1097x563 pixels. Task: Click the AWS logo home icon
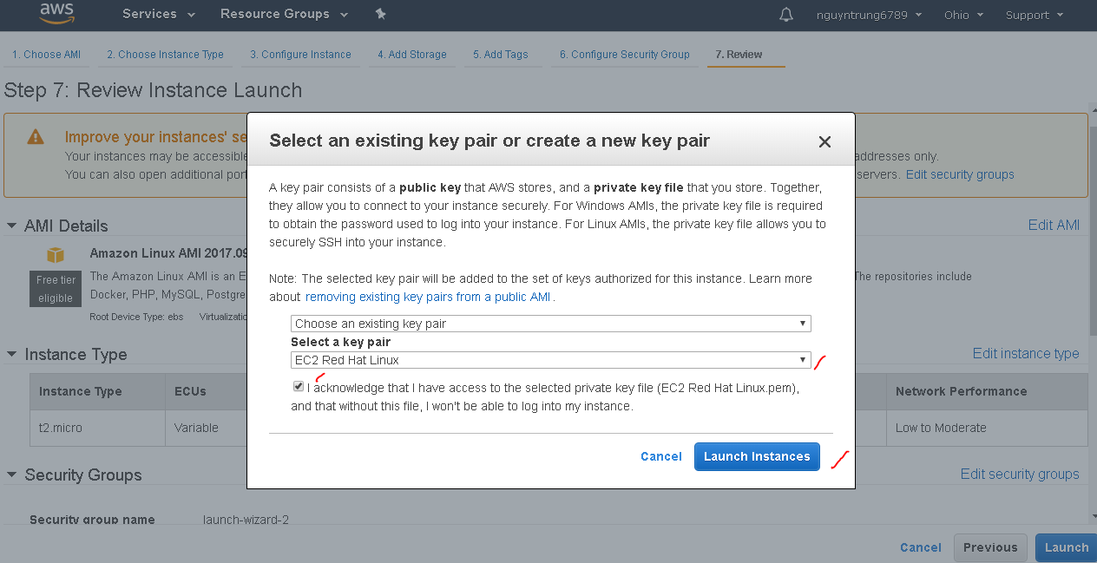point(56,14)
